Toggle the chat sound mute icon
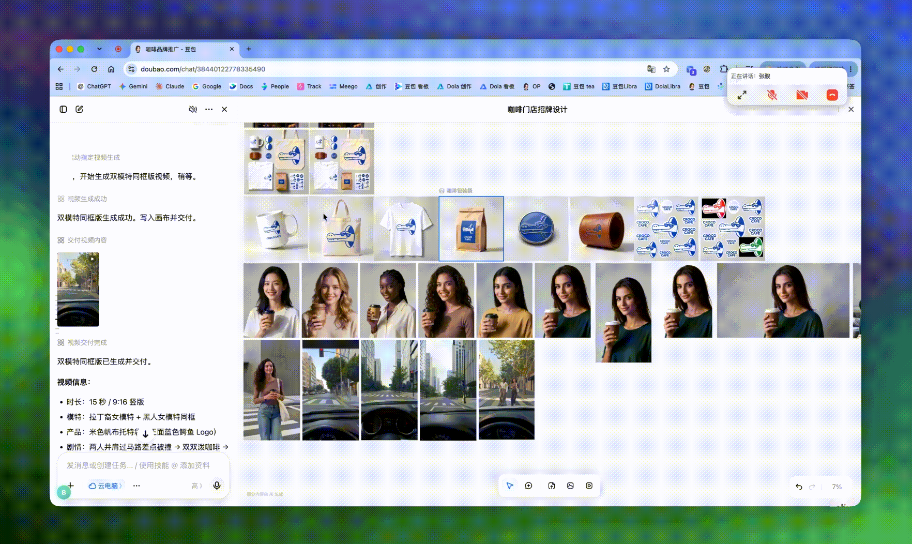 click(193, 109)
